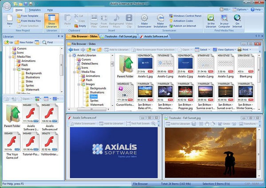Click the Publish on Internet button
This screenshot has height=188, width=266.
(x=187, y=26)
